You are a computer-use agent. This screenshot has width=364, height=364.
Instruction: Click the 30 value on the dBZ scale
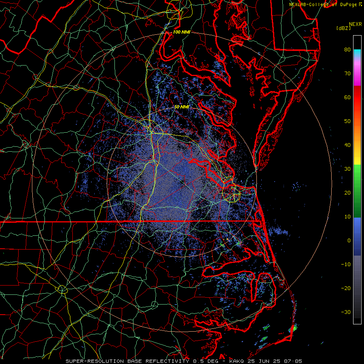tap(347, 169)
